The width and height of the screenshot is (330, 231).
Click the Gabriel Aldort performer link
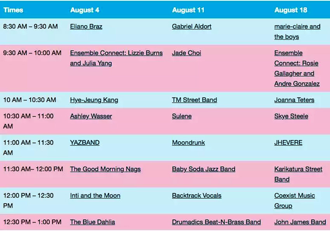191,26
